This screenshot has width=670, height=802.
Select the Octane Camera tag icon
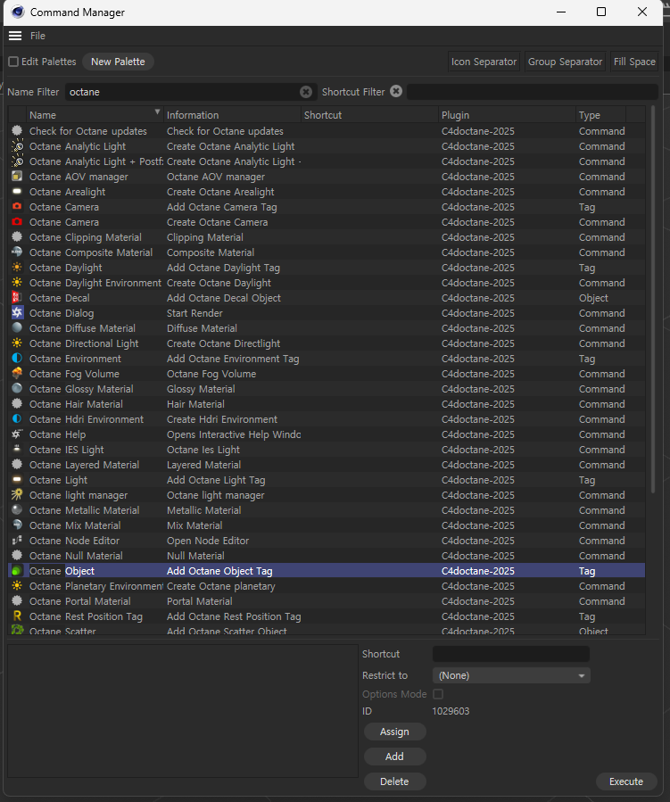click(17, 207)
